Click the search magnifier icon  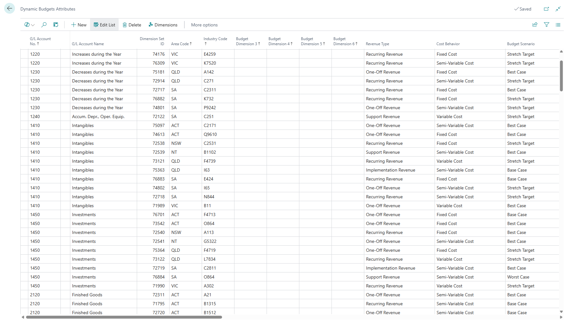44,25
